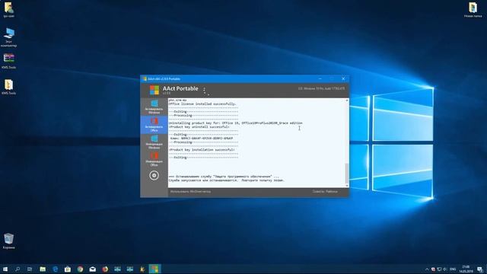Click the 'Coded by: Ratiborus' footer text
Viewport: 487px width, 274px height.
point(325,191)
